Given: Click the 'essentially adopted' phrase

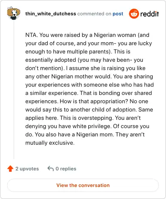Looking at the screenshot, I should (51, 60).
